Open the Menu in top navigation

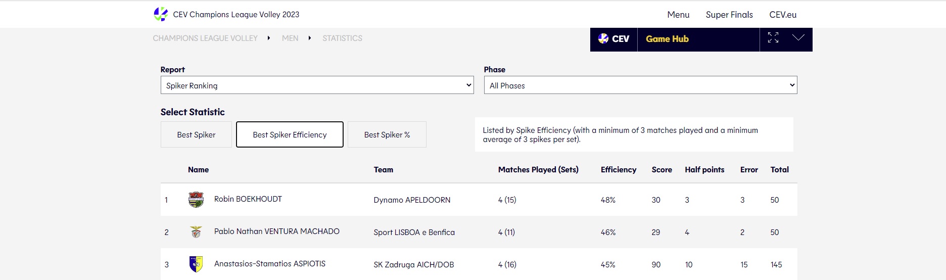coord(678,15)
